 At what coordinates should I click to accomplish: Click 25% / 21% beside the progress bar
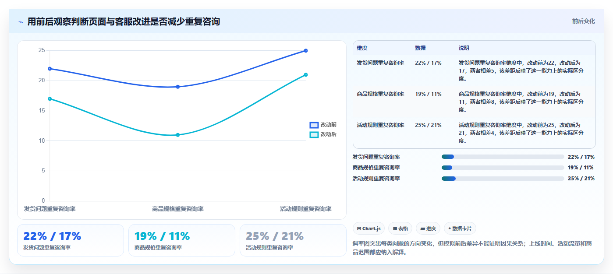[x=581, y=179]
